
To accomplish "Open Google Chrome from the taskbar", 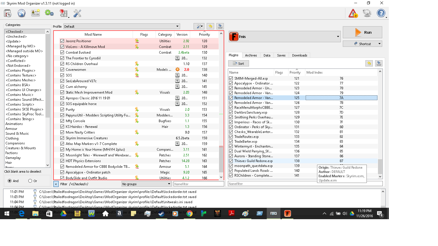I will 190,213.
